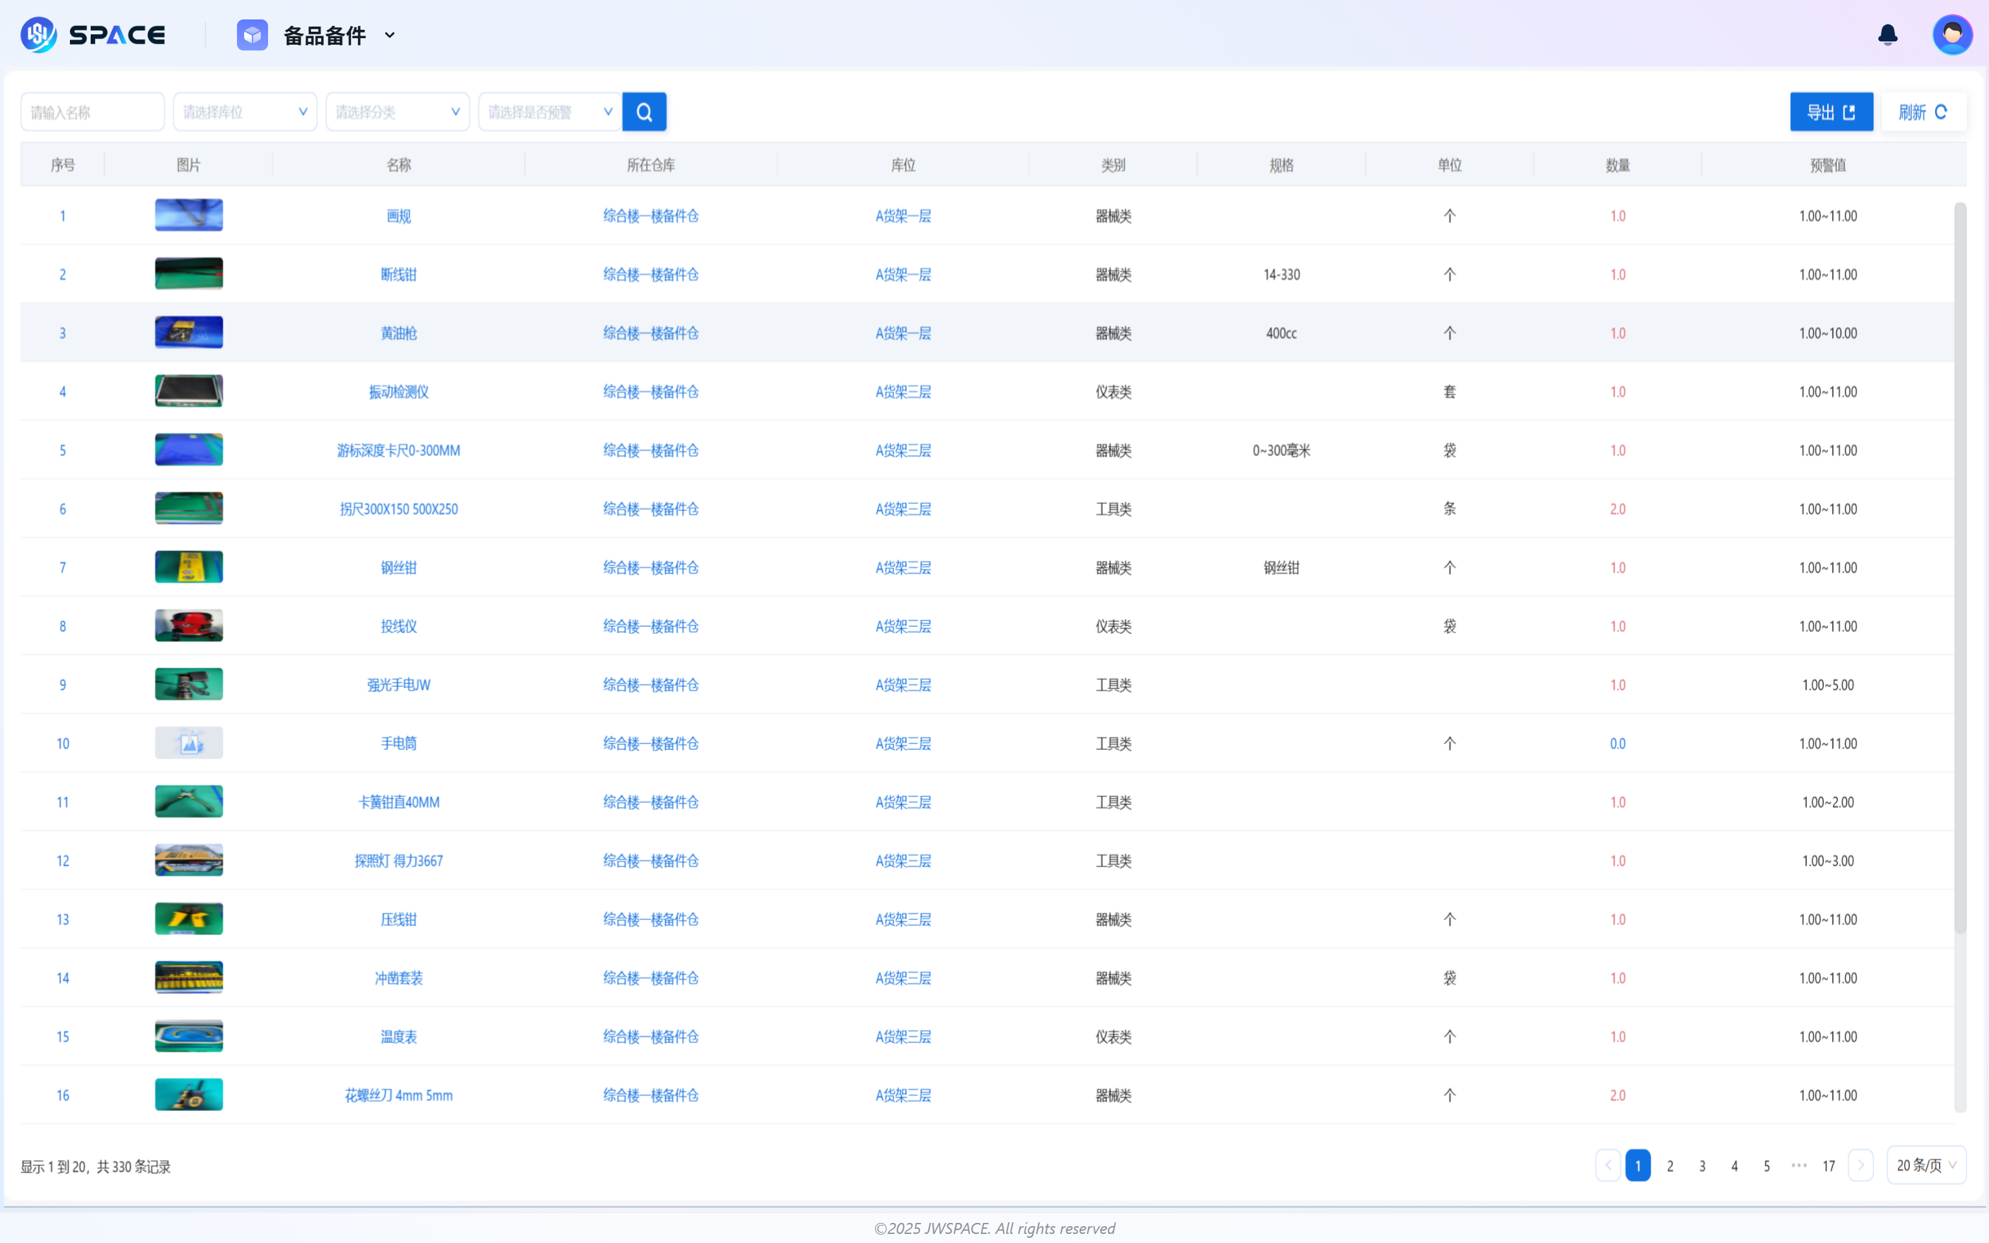Expand the 备品备件 module dropdown chevron
Image resolution: width=1989 pixels, height=1243 pixels.
(390, 36)
